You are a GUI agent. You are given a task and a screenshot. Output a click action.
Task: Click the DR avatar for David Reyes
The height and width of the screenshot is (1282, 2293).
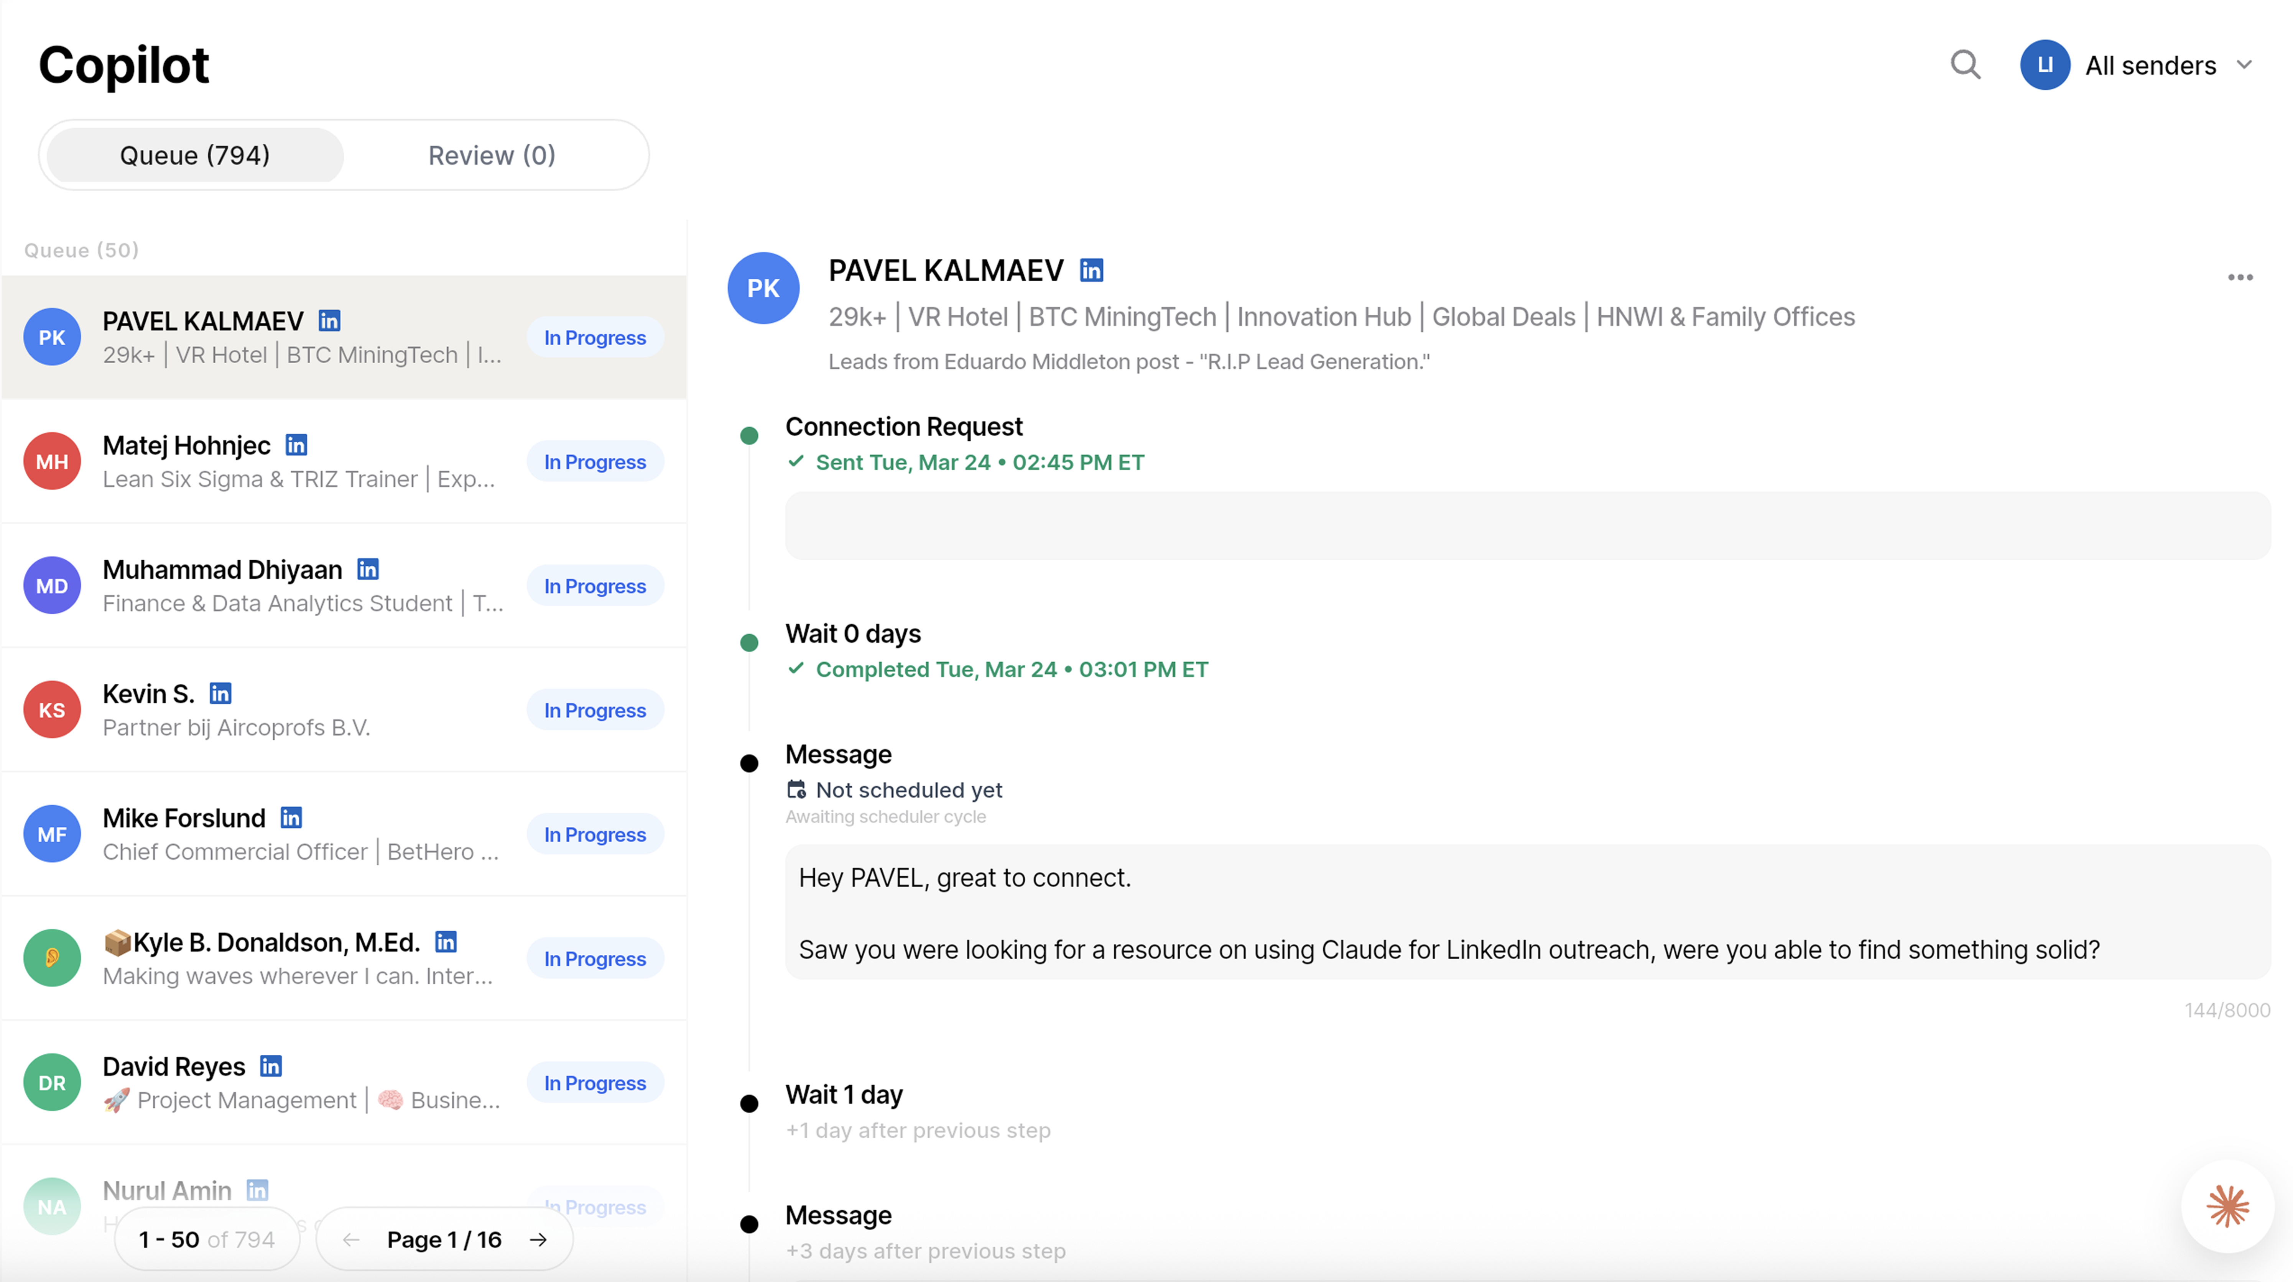(52, 1083)
